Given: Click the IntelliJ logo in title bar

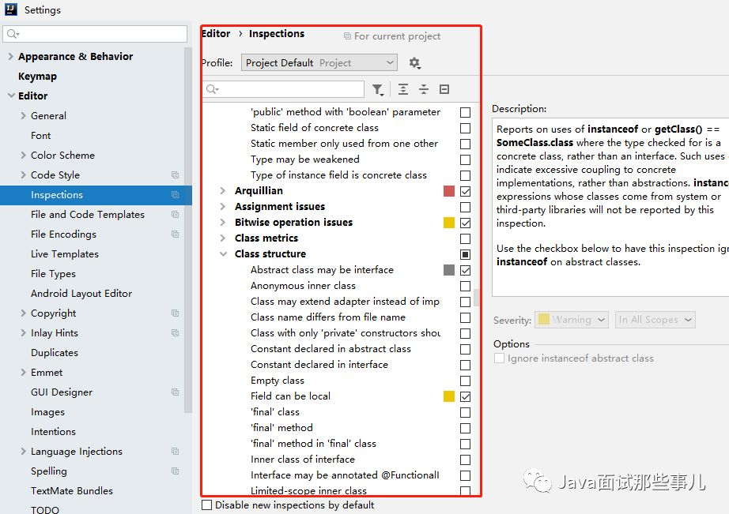Looking at the screenshot, I should click(11, 9).
